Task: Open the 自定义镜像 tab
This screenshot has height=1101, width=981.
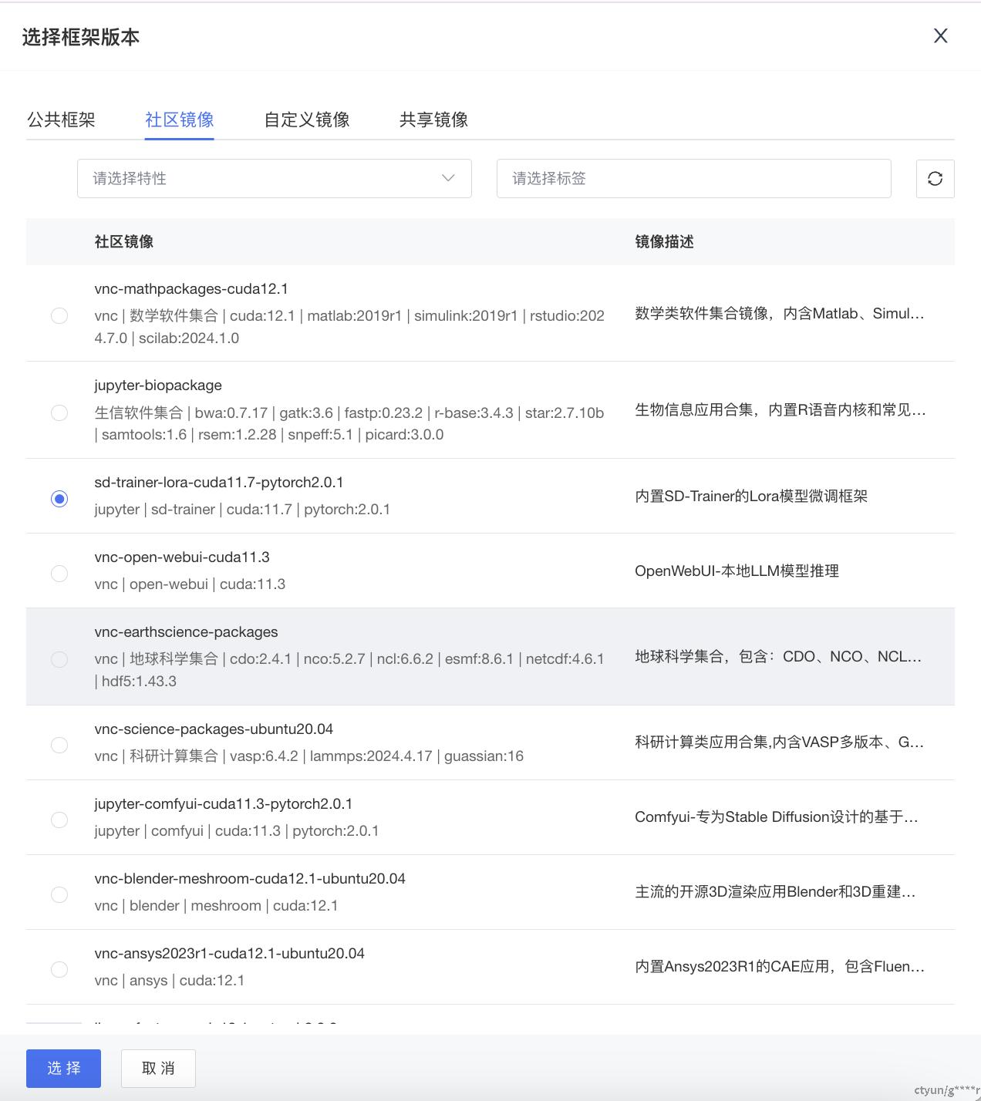Action: [306, 120]
